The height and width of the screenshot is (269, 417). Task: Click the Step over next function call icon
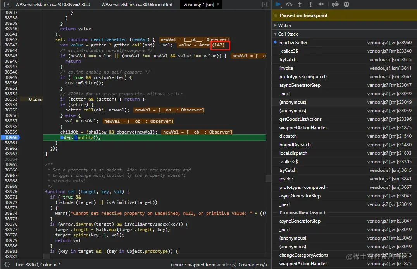click(289, 4)
